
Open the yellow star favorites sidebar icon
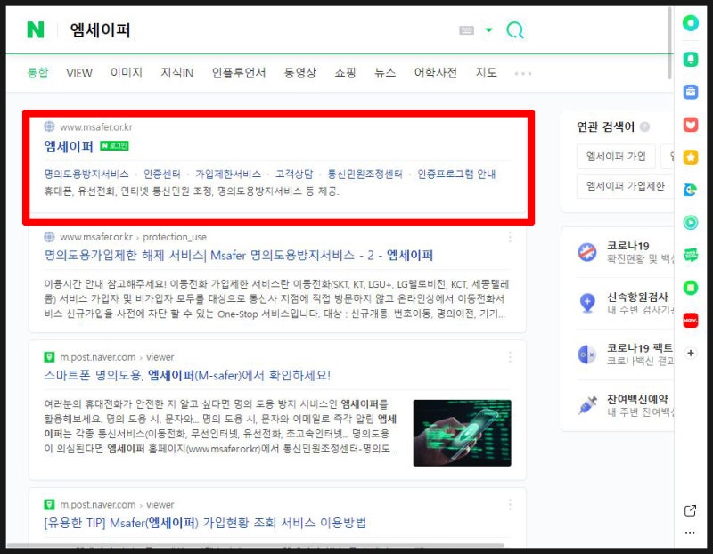tap(690, 158)
